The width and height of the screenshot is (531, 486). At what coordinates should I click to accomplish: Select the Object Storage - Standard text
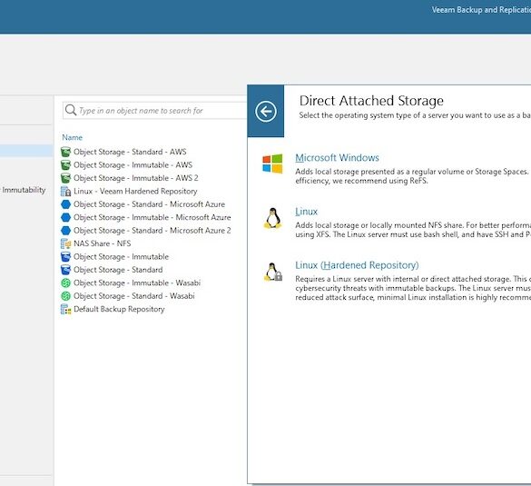click(x=118, y=270)
